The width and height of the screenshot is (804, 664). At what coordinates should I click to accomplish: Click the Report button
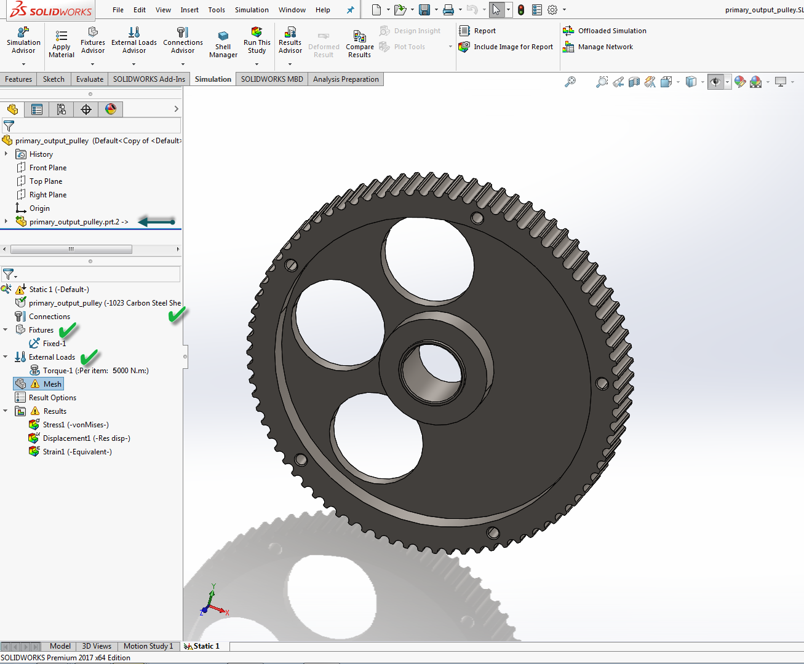477,31
